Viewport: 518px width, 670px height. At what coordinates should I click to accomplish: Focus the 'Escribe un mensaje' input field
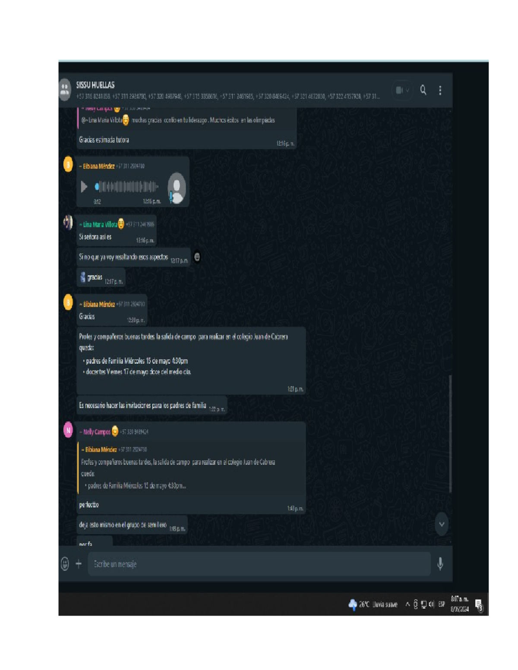(x=259, y=564)
